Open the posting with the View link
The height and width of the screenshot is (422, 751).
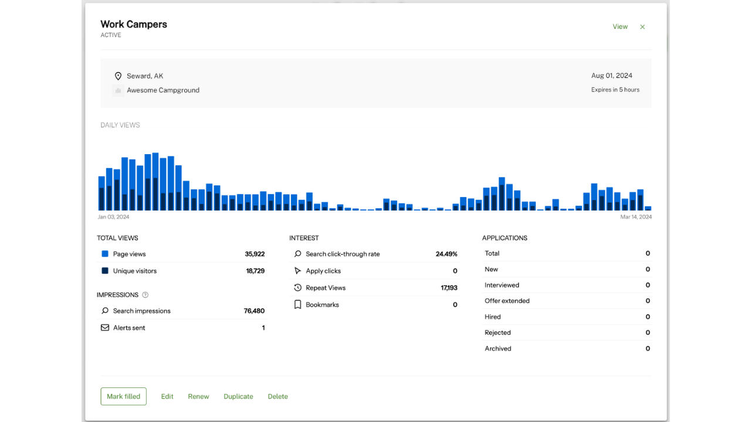click(620, 26)
